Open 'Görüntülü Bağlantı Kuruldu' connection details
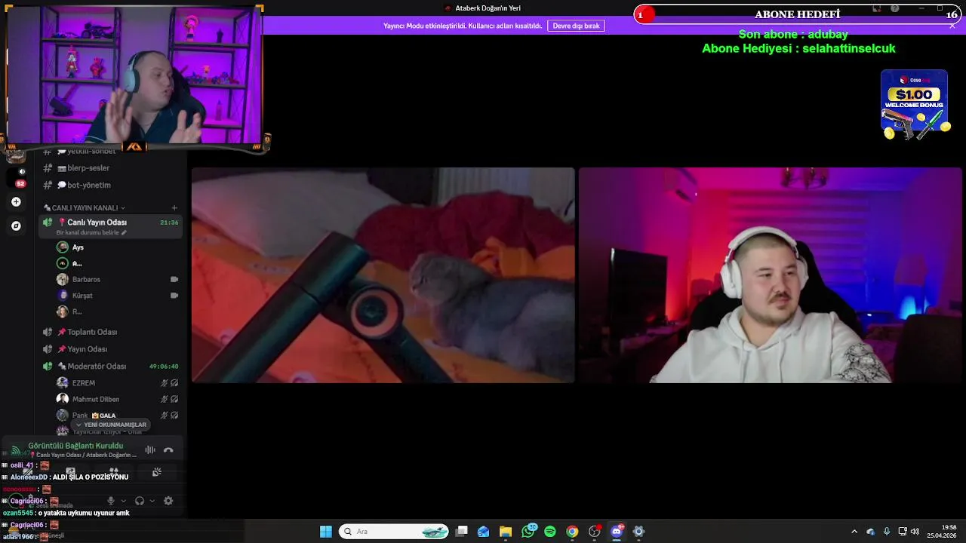This screenshot has width=966, height=543. 75,446
